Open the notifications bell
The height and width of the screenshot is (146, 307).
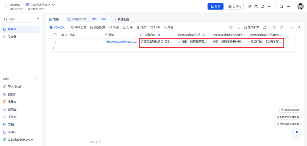tap(263, 7)
